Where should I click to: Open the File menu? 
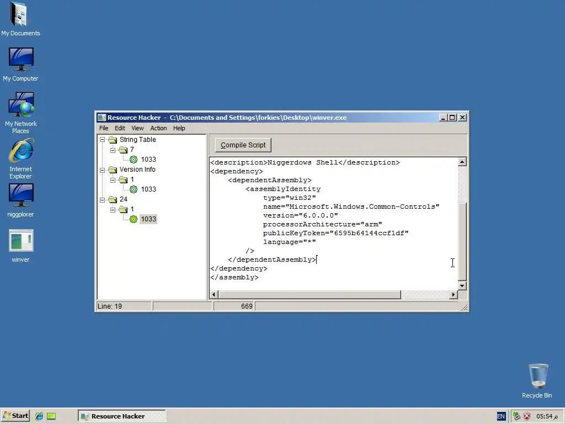pos(104,128)
